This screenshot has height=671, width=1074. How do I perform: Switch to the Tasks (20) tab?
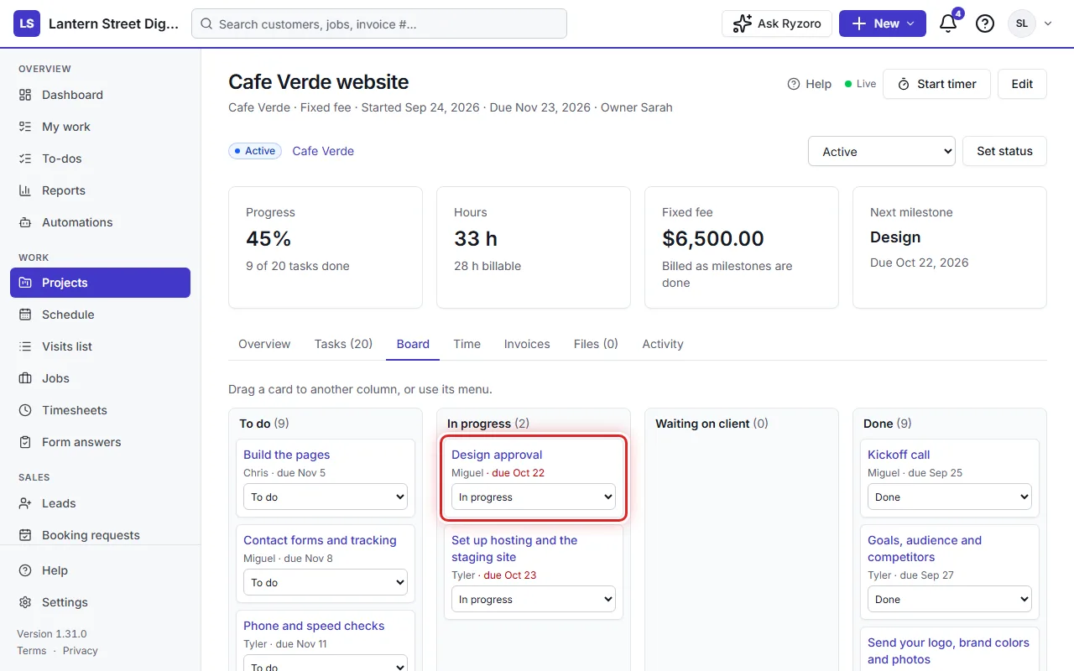tap(343, 344)
